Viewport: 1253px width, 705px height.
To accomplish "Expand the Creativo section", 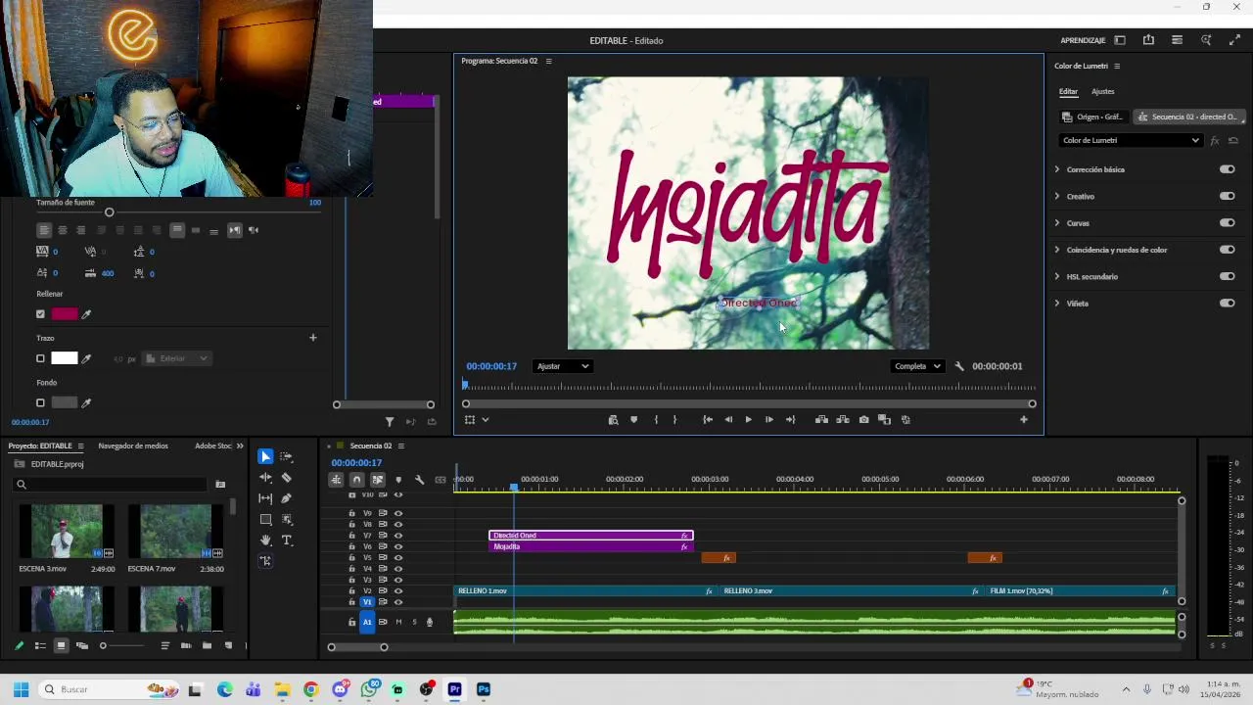I will [1057, 196].
